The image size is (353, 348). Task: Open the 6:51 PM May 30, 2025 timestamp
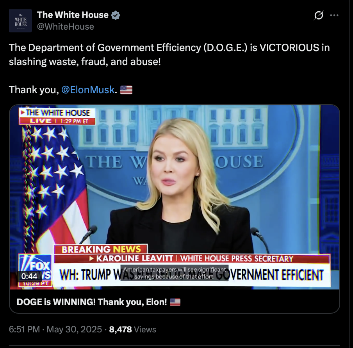click(x=55, y=329)
